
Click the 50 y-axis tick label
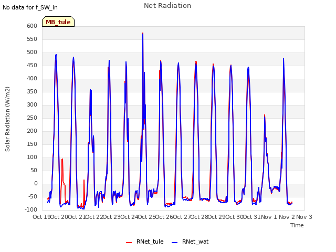click(34, 171)
